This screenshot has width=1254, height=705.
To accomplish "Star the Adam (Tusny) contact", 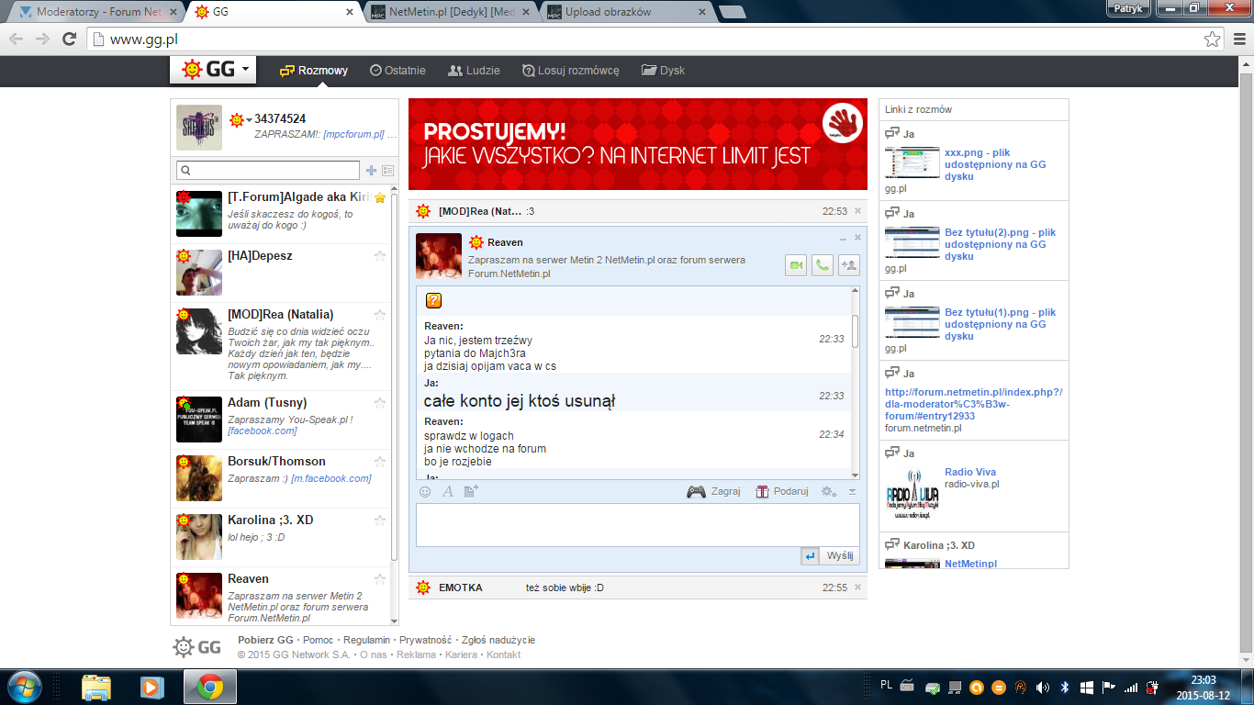I will 380,403.
